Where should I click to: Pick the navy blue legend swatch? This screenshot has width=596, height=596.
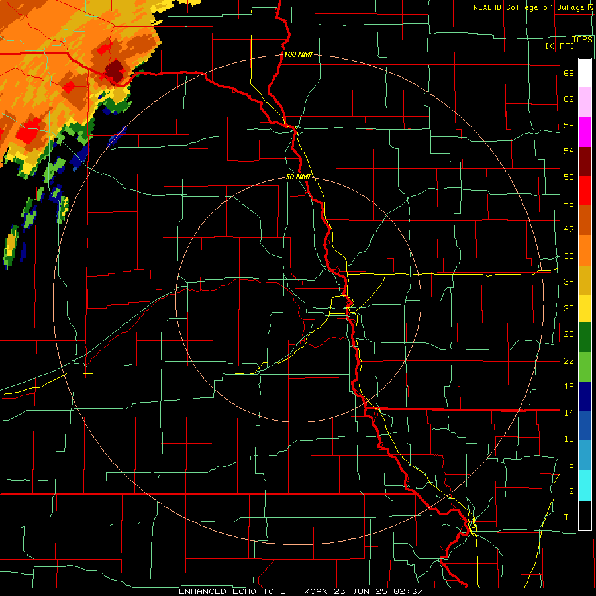click(585, 397)
